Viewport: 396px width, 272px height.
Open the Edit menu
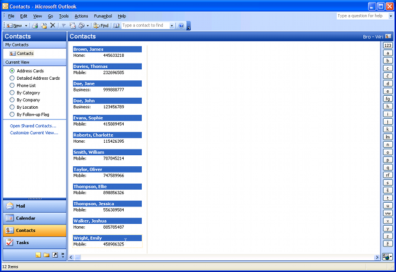pos(24,16)
